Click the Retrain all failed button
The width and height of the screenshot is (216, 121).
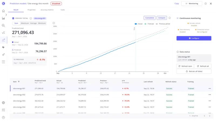(x=194, y=71)
